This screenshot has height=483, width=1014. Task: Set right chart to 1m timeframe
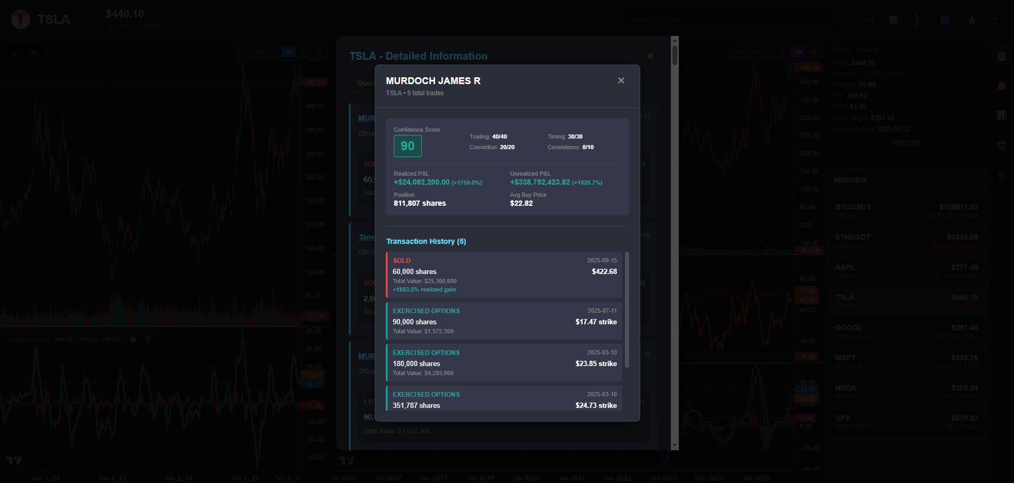(x=740, y=52)
